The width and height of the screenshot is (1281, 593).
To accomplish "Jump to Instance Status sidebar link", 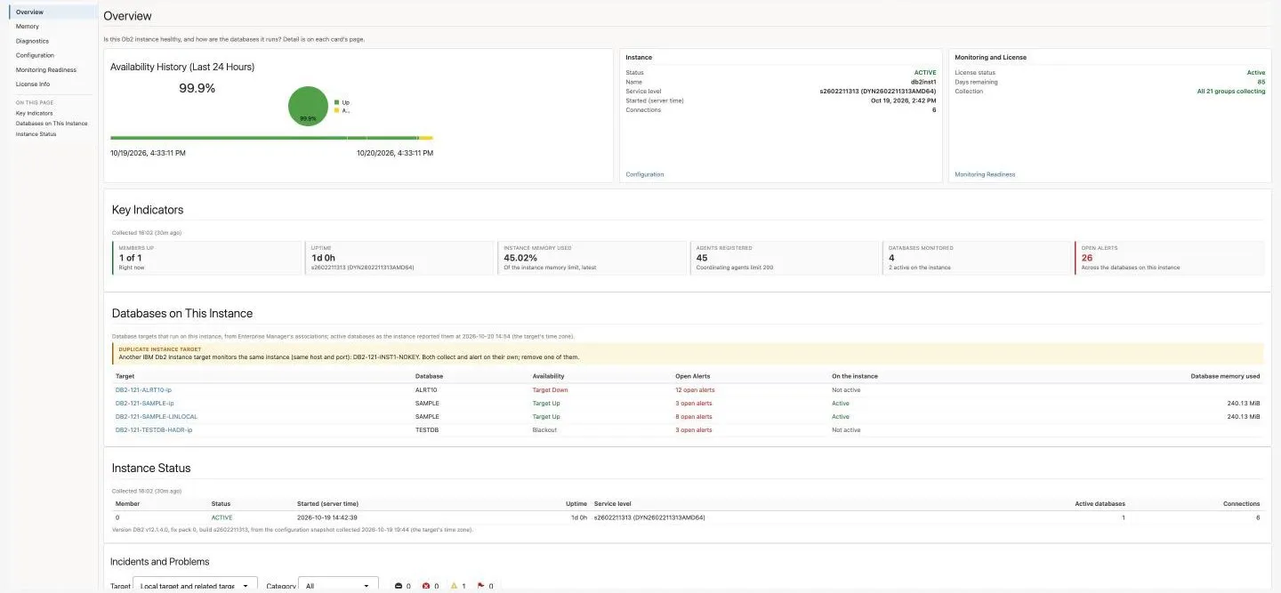I will pos(36,134).
